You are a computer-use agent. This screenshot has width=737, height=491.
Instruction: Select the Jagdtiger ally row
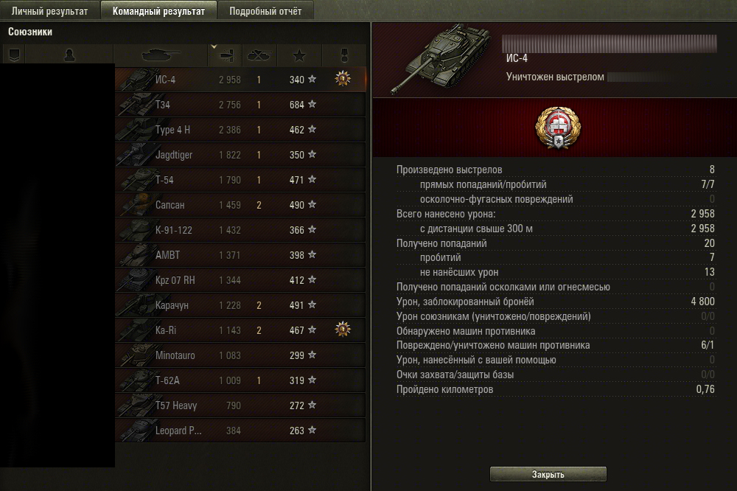pyautogui.click(x=240, y=155)
